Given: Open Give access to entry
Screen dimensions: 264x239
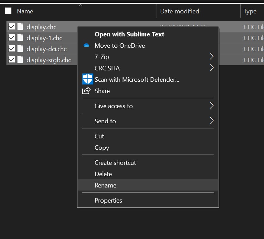Looking at the screenshot, I should point(148,106).
